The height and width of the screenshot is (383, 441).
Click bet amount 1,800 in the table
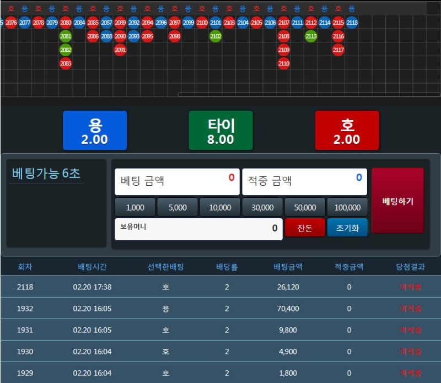coord(288,373)
